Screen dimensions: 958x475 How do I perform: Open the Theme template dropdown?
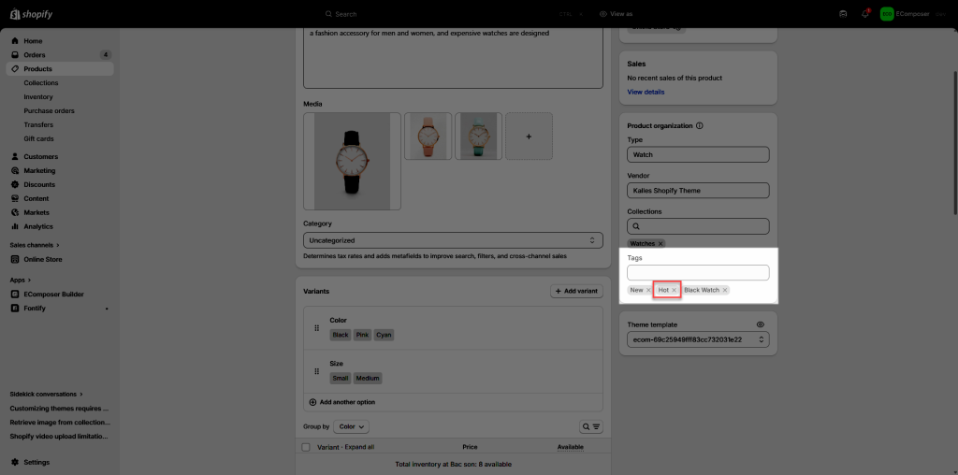pos(698,339)
